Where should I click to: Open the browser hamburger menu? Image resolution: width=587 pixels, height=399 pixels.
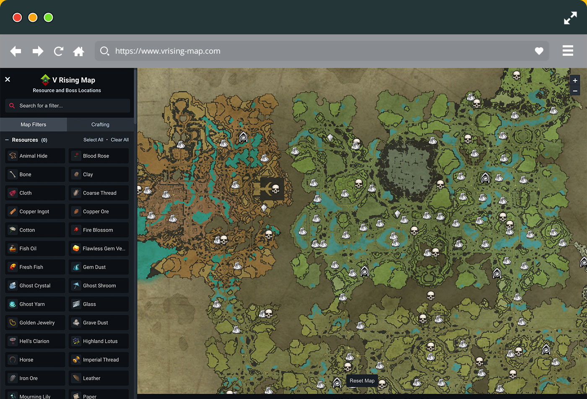[x=568, y=51]
